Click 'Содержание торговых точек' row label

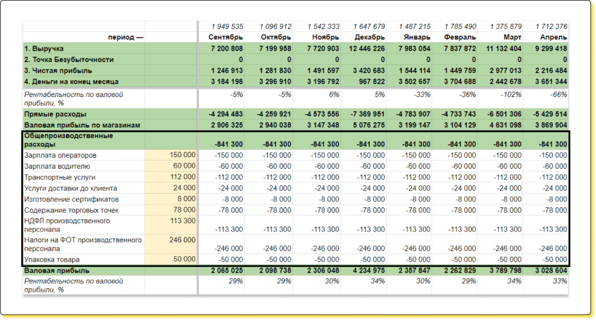[72, 210]
